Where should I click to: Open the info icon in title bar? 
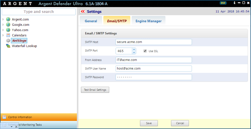(x=234, y=3)
